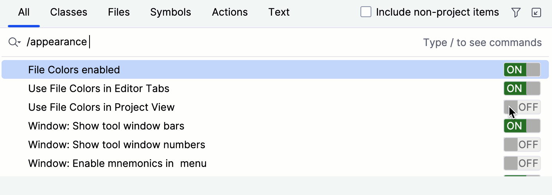Select the File Colors enabled result row
Image resolution: width=552 pixels, height=195 pixels.
(275, 70)
